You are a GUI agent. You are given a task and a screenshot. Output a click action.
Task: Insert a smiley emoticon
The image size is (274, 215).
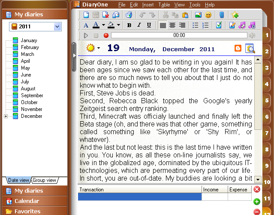tap(208, 15)
